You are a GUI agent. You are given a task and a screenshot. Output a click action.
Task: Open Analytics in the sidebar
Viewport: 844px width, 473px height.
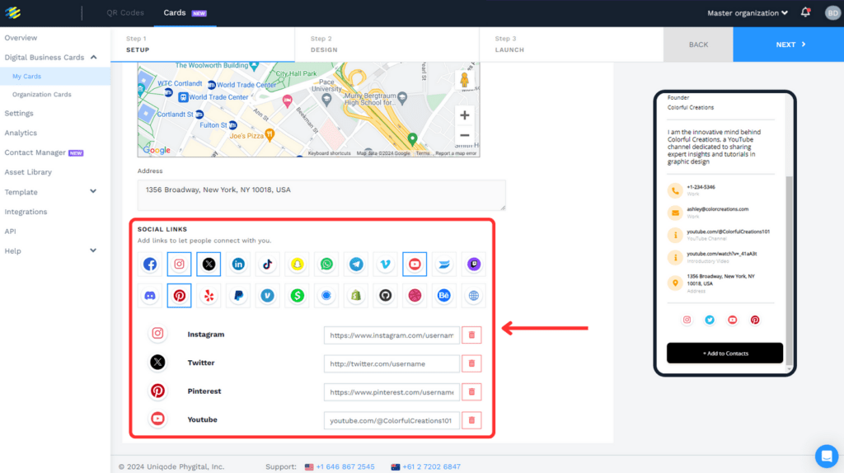point(21,133)
